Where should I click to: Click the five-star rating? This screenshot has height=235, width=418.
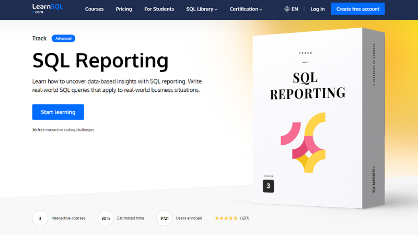click(226, 218)
